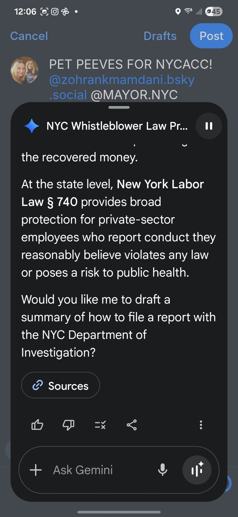Viewport: 238px width, 517px height.
Task: Open the Sources link chip
Action: tap(61, 385)
